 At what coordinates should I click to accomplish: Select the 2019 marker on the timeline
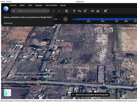click(x=88, y=19)
